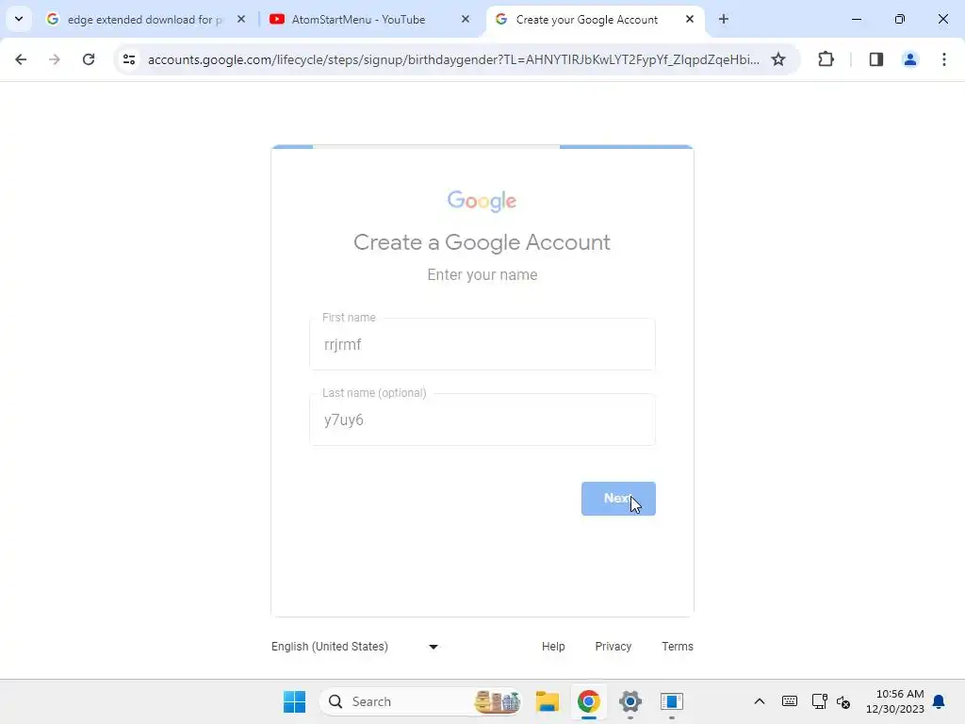Close the edge extended download tab
This screenshot has height=724, width=965.
(x=241, y=20)
